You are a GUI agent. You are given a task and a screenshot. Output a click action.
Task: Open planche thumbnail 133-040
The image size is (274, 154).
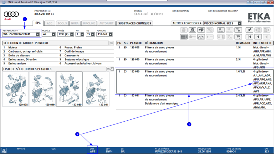click(x=69, y=89)
